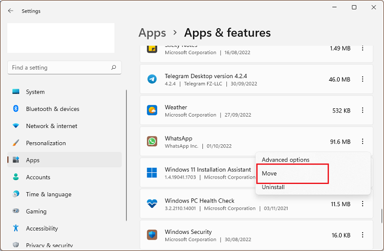Screen dimensions: 384x251
Task: Click the search magnifier in Find a setting
Action: click(x=114, y=67)
